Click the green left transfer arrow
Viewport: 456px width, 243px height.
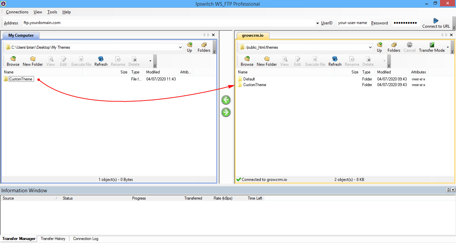[x=226, y=100]
